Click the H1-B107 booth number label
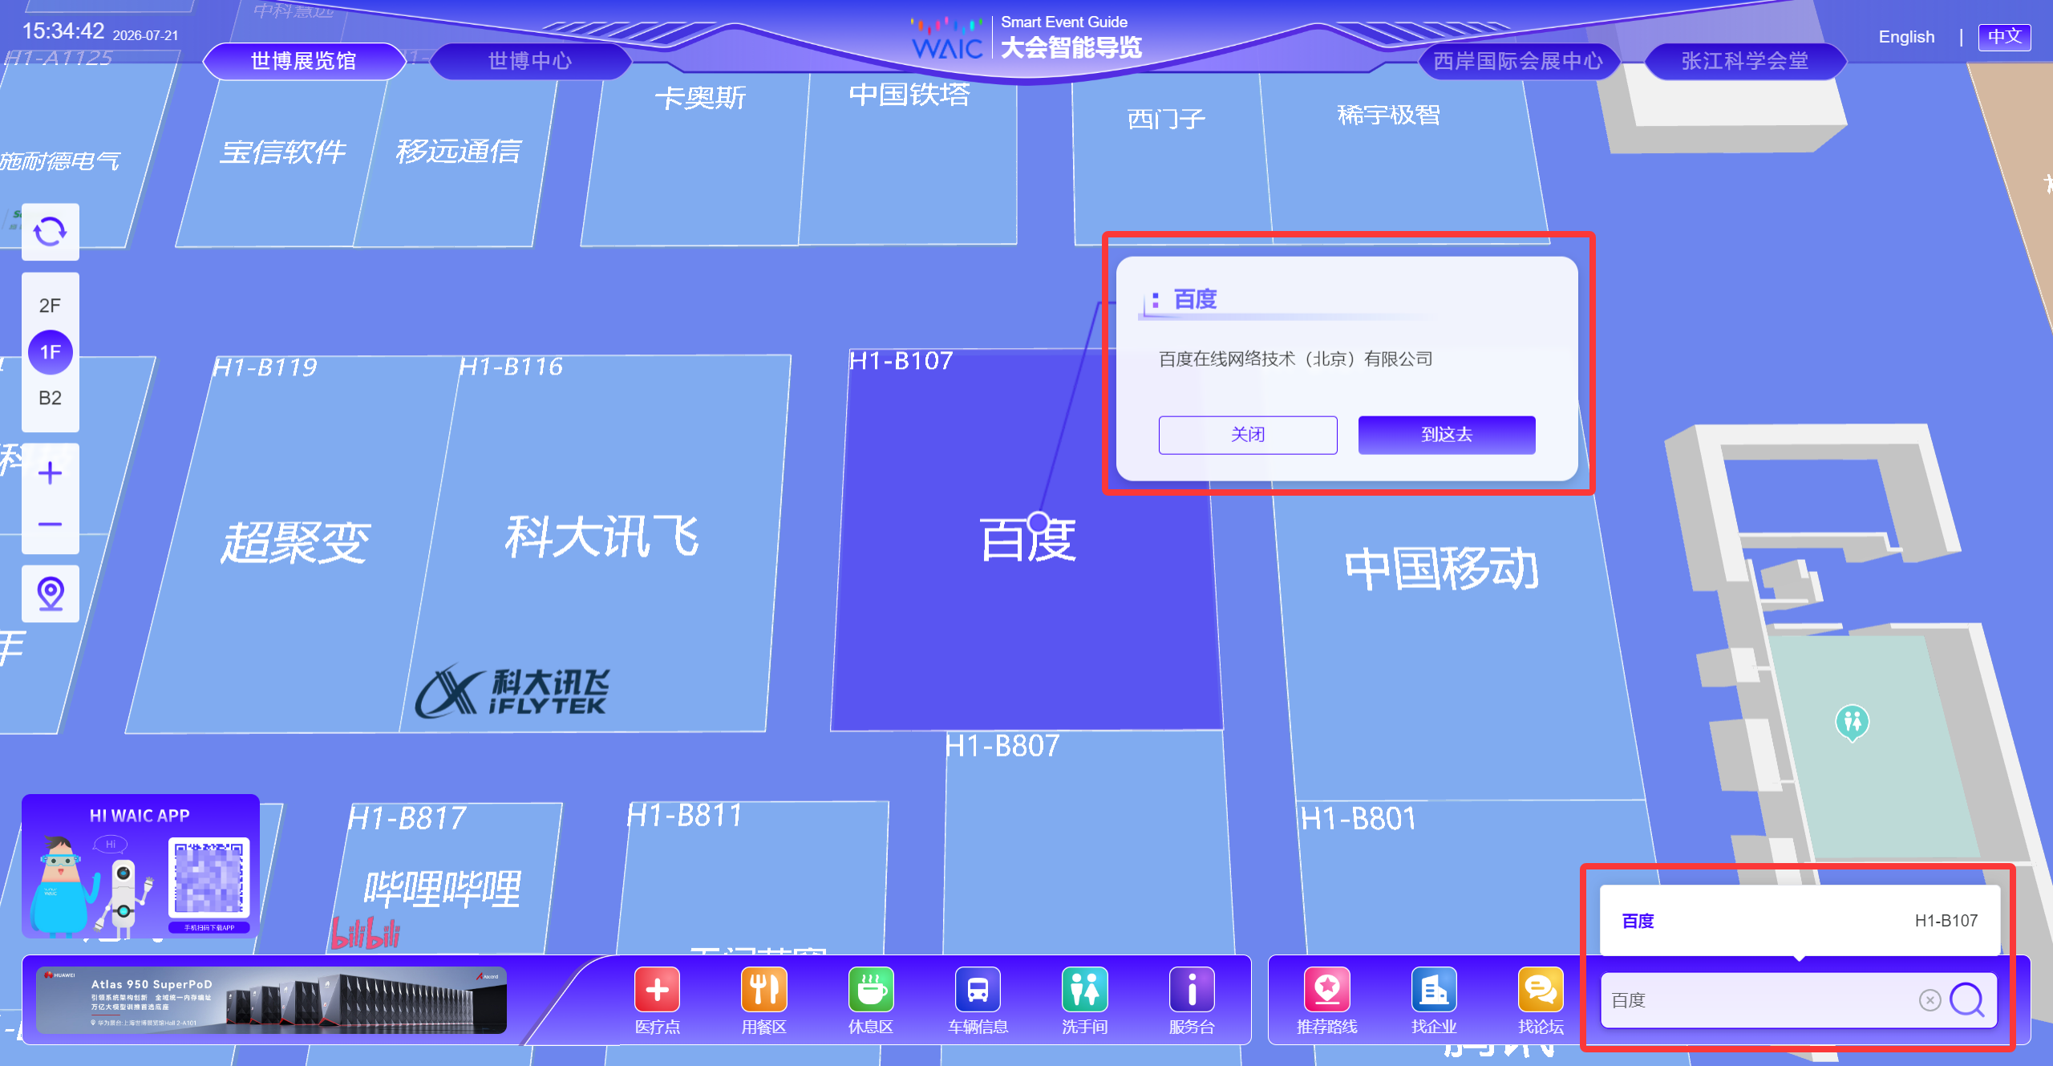Viewport: 2053px width, 1066px height. (901, 361)
